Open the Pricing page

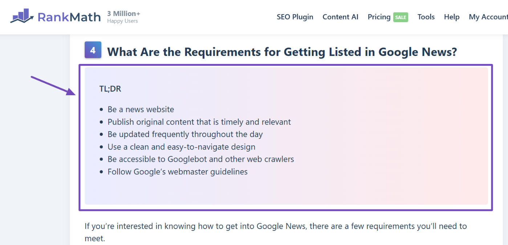click(379, 17)
